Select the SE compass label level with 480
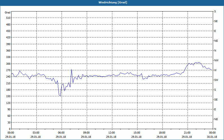This screenshot has height=140, width=224. pyautogui.click(x=216, y=21)
